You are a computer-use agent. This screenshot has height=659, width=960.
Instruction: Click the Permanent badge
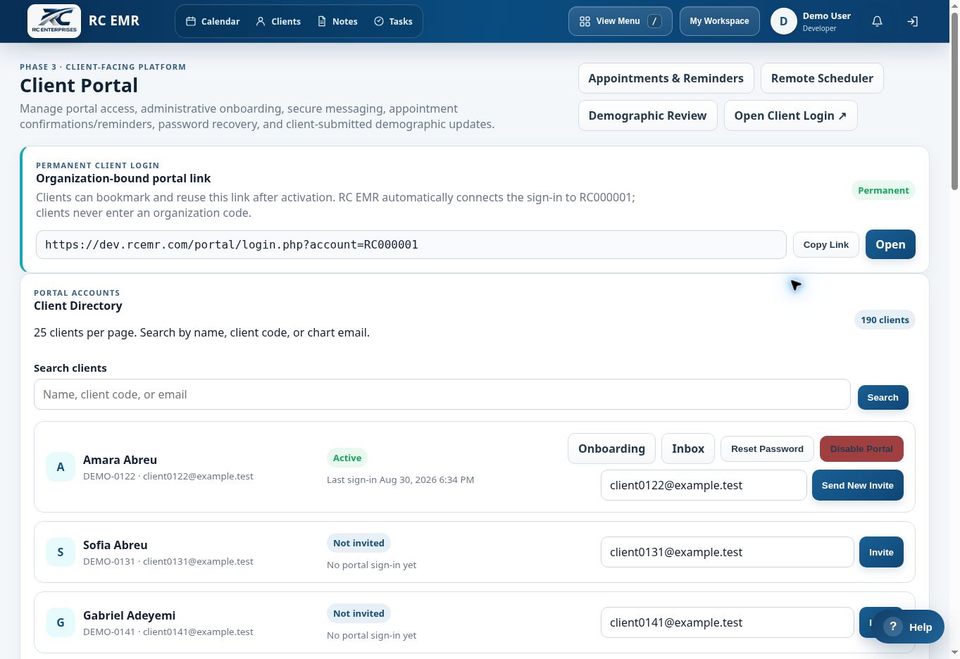(883, 190)
